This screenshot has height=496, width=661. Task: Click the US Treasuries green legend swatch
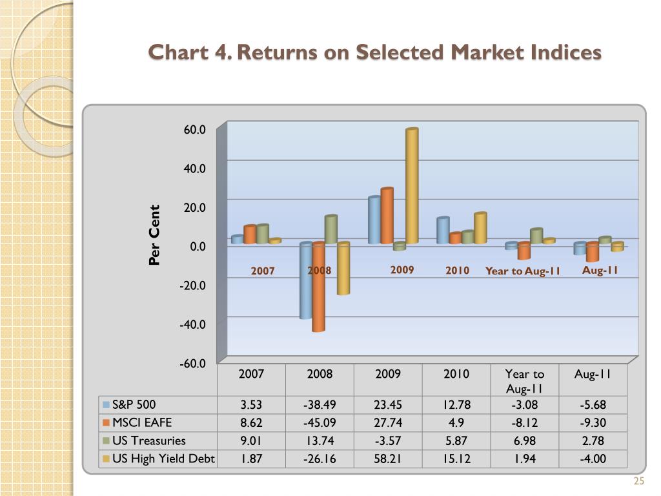coord(107,440)
